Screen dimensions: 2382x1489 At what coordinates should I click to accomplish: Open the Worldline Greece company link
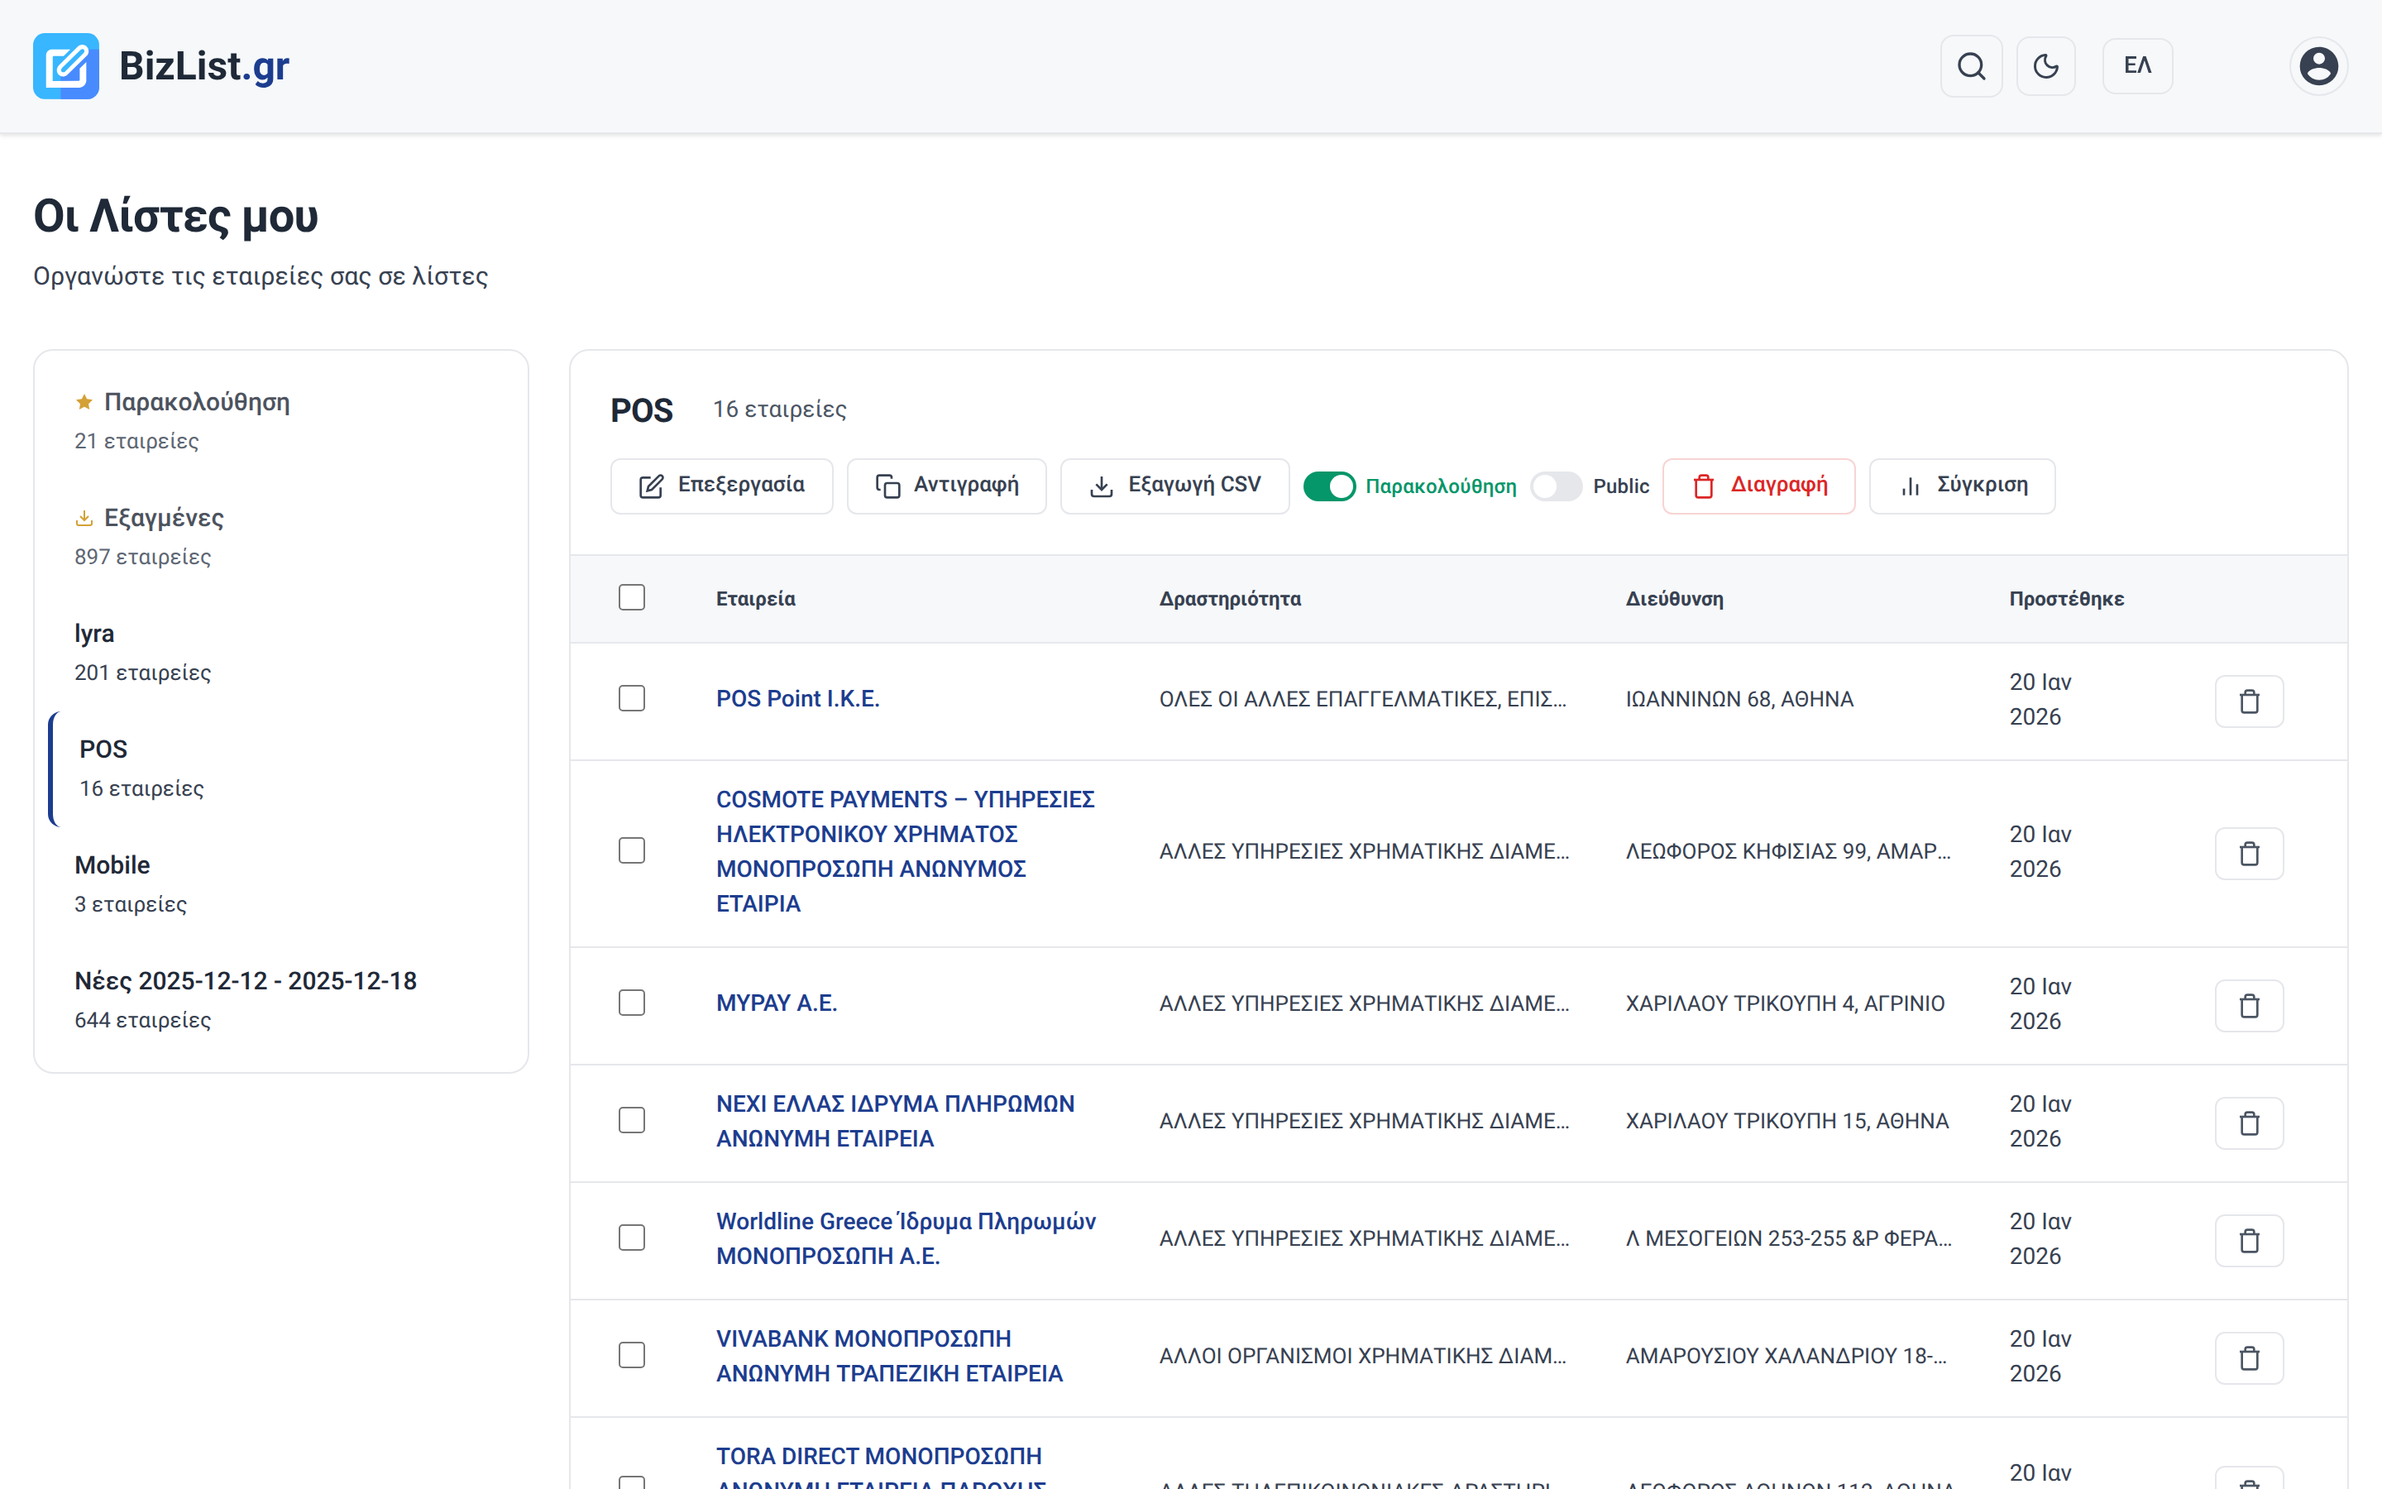[x=906, y=1238]
